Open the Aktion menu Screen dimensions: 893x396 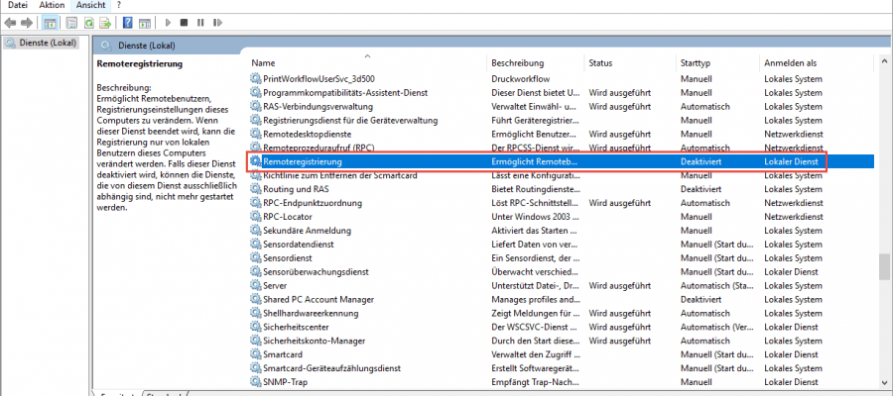pos(52,6)
